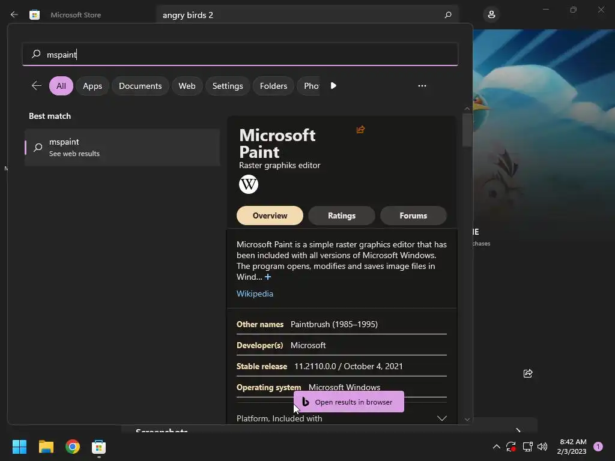Screen dimensions: 615x461
Task: Click the results pane scrollbar thumb
Action: pyautogui.click(x=467, y=130)
